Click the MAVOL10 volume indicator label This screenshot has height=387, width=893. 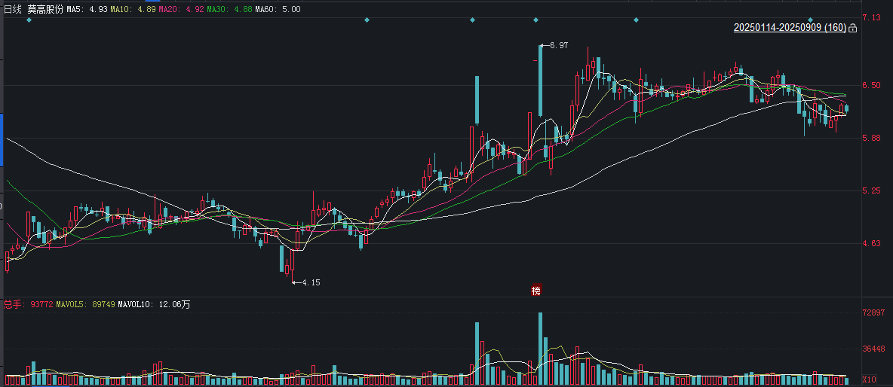click(154, 305)
